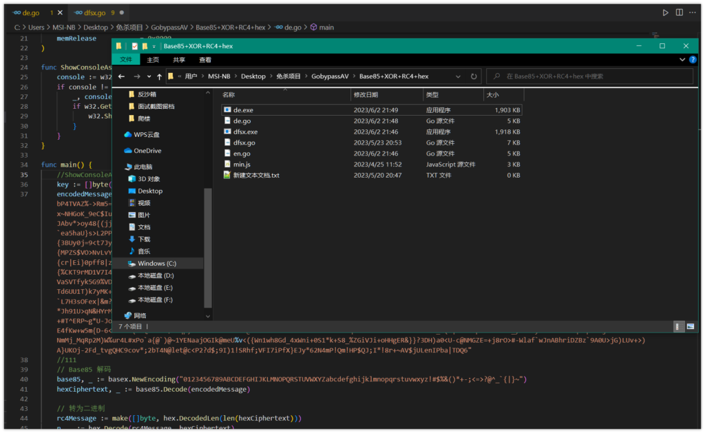The width and height of the screenshot is (705, 433).
Task: Click the navigation pane scroll down arrow
Action: pos(208,316)
